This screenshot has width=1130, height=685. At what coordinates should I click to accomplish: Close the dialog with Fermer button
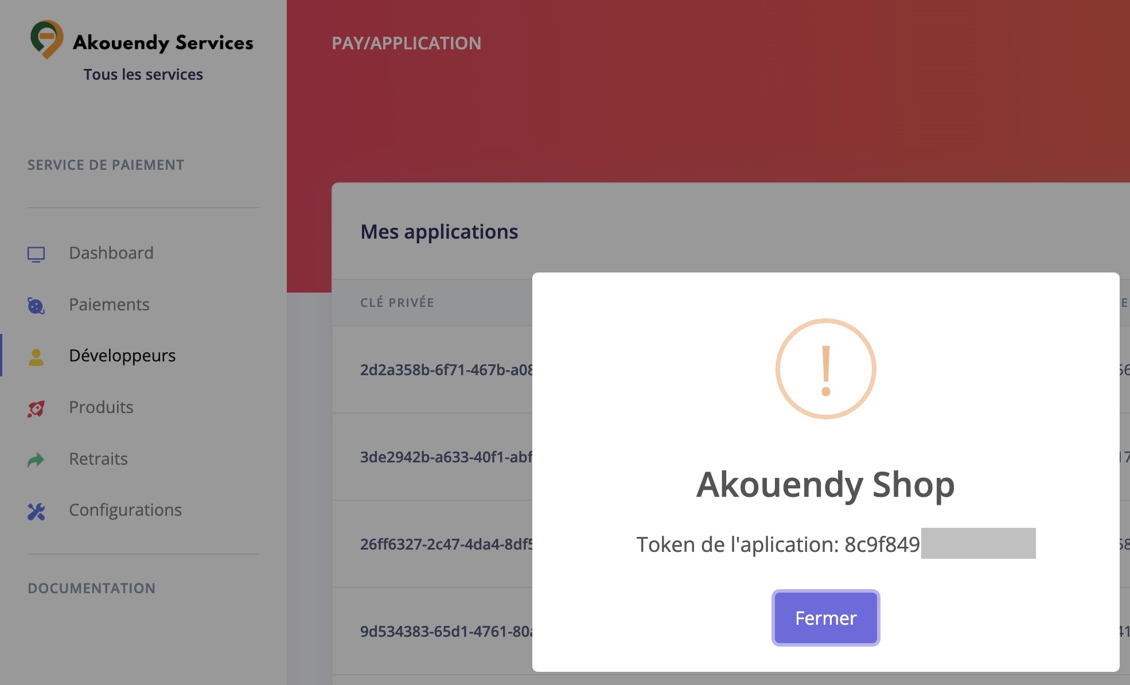(x=825, y=618)
